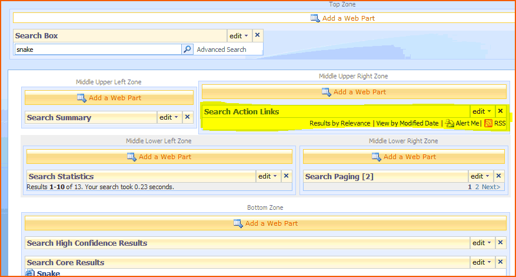Close the Search Statistics web part
Image resolution: width=516 pixels, height=277 pixels.
point(287,176)
